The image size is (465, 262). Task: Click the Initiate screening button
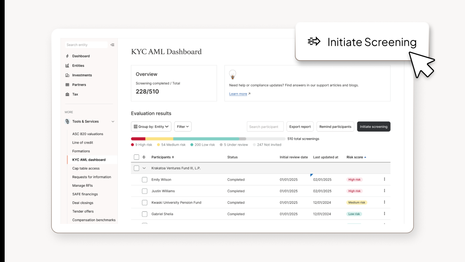pyautogui.click(x=374, y=127)
